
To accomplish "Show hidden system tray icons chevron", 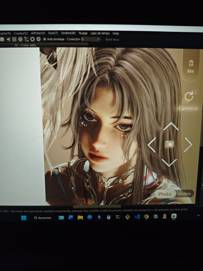I will click(198, 215).
